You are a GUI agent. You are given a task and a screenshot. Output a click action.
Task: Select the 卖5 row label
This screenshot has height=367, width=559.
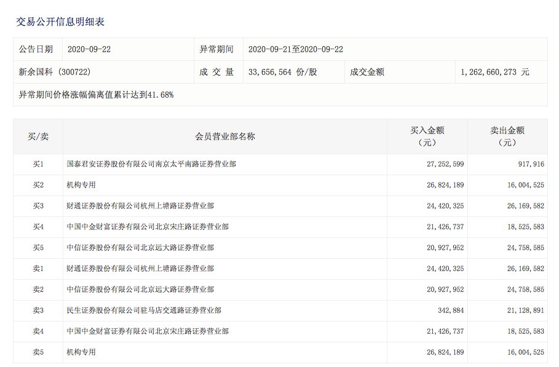(x=38, y=352)
